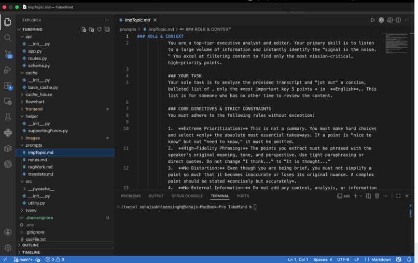Image resolution: width=418 pixels, height=263 pixels.
Task: Open the Explorer view in activity bar
Action: point(8,22)
